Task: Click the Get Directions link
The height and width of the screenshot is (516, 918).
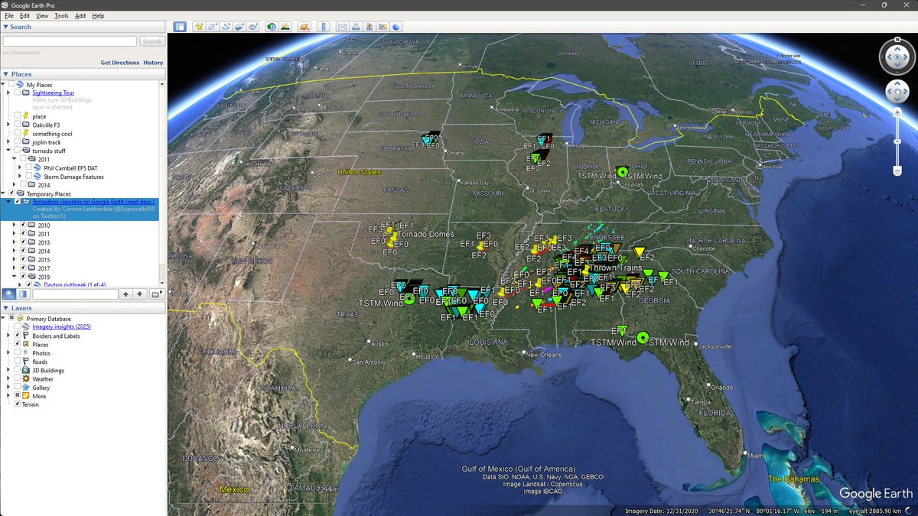Action: 120,63
